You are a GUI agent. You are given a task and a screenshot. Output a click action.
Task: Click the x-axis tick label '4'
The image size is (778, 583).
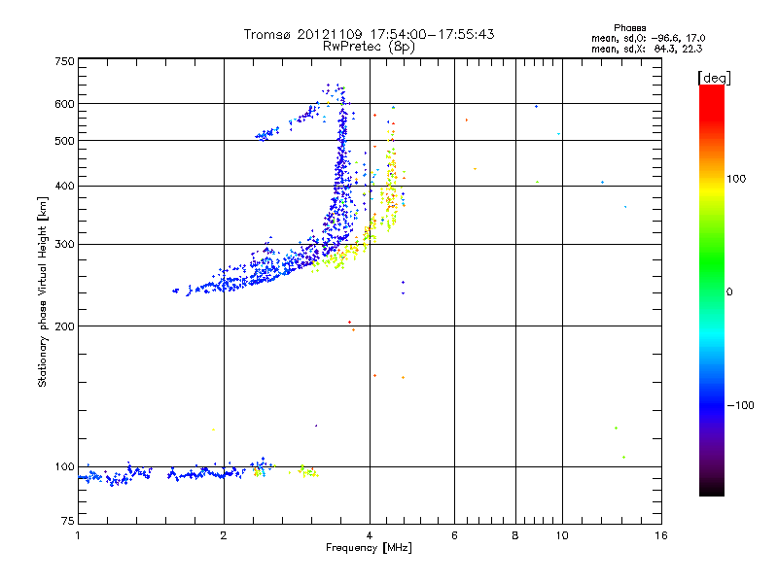coord(370,535)
